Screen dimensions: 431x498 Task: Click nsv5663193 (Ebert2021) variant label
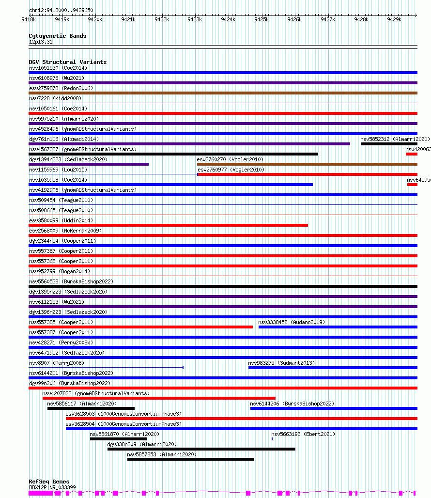303,434
